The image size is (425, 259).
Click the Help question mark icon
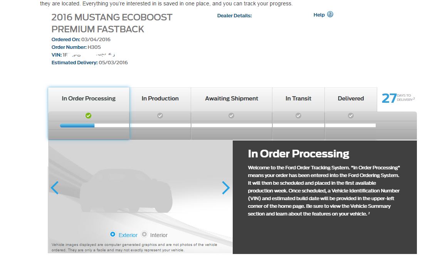coord(330,14)
